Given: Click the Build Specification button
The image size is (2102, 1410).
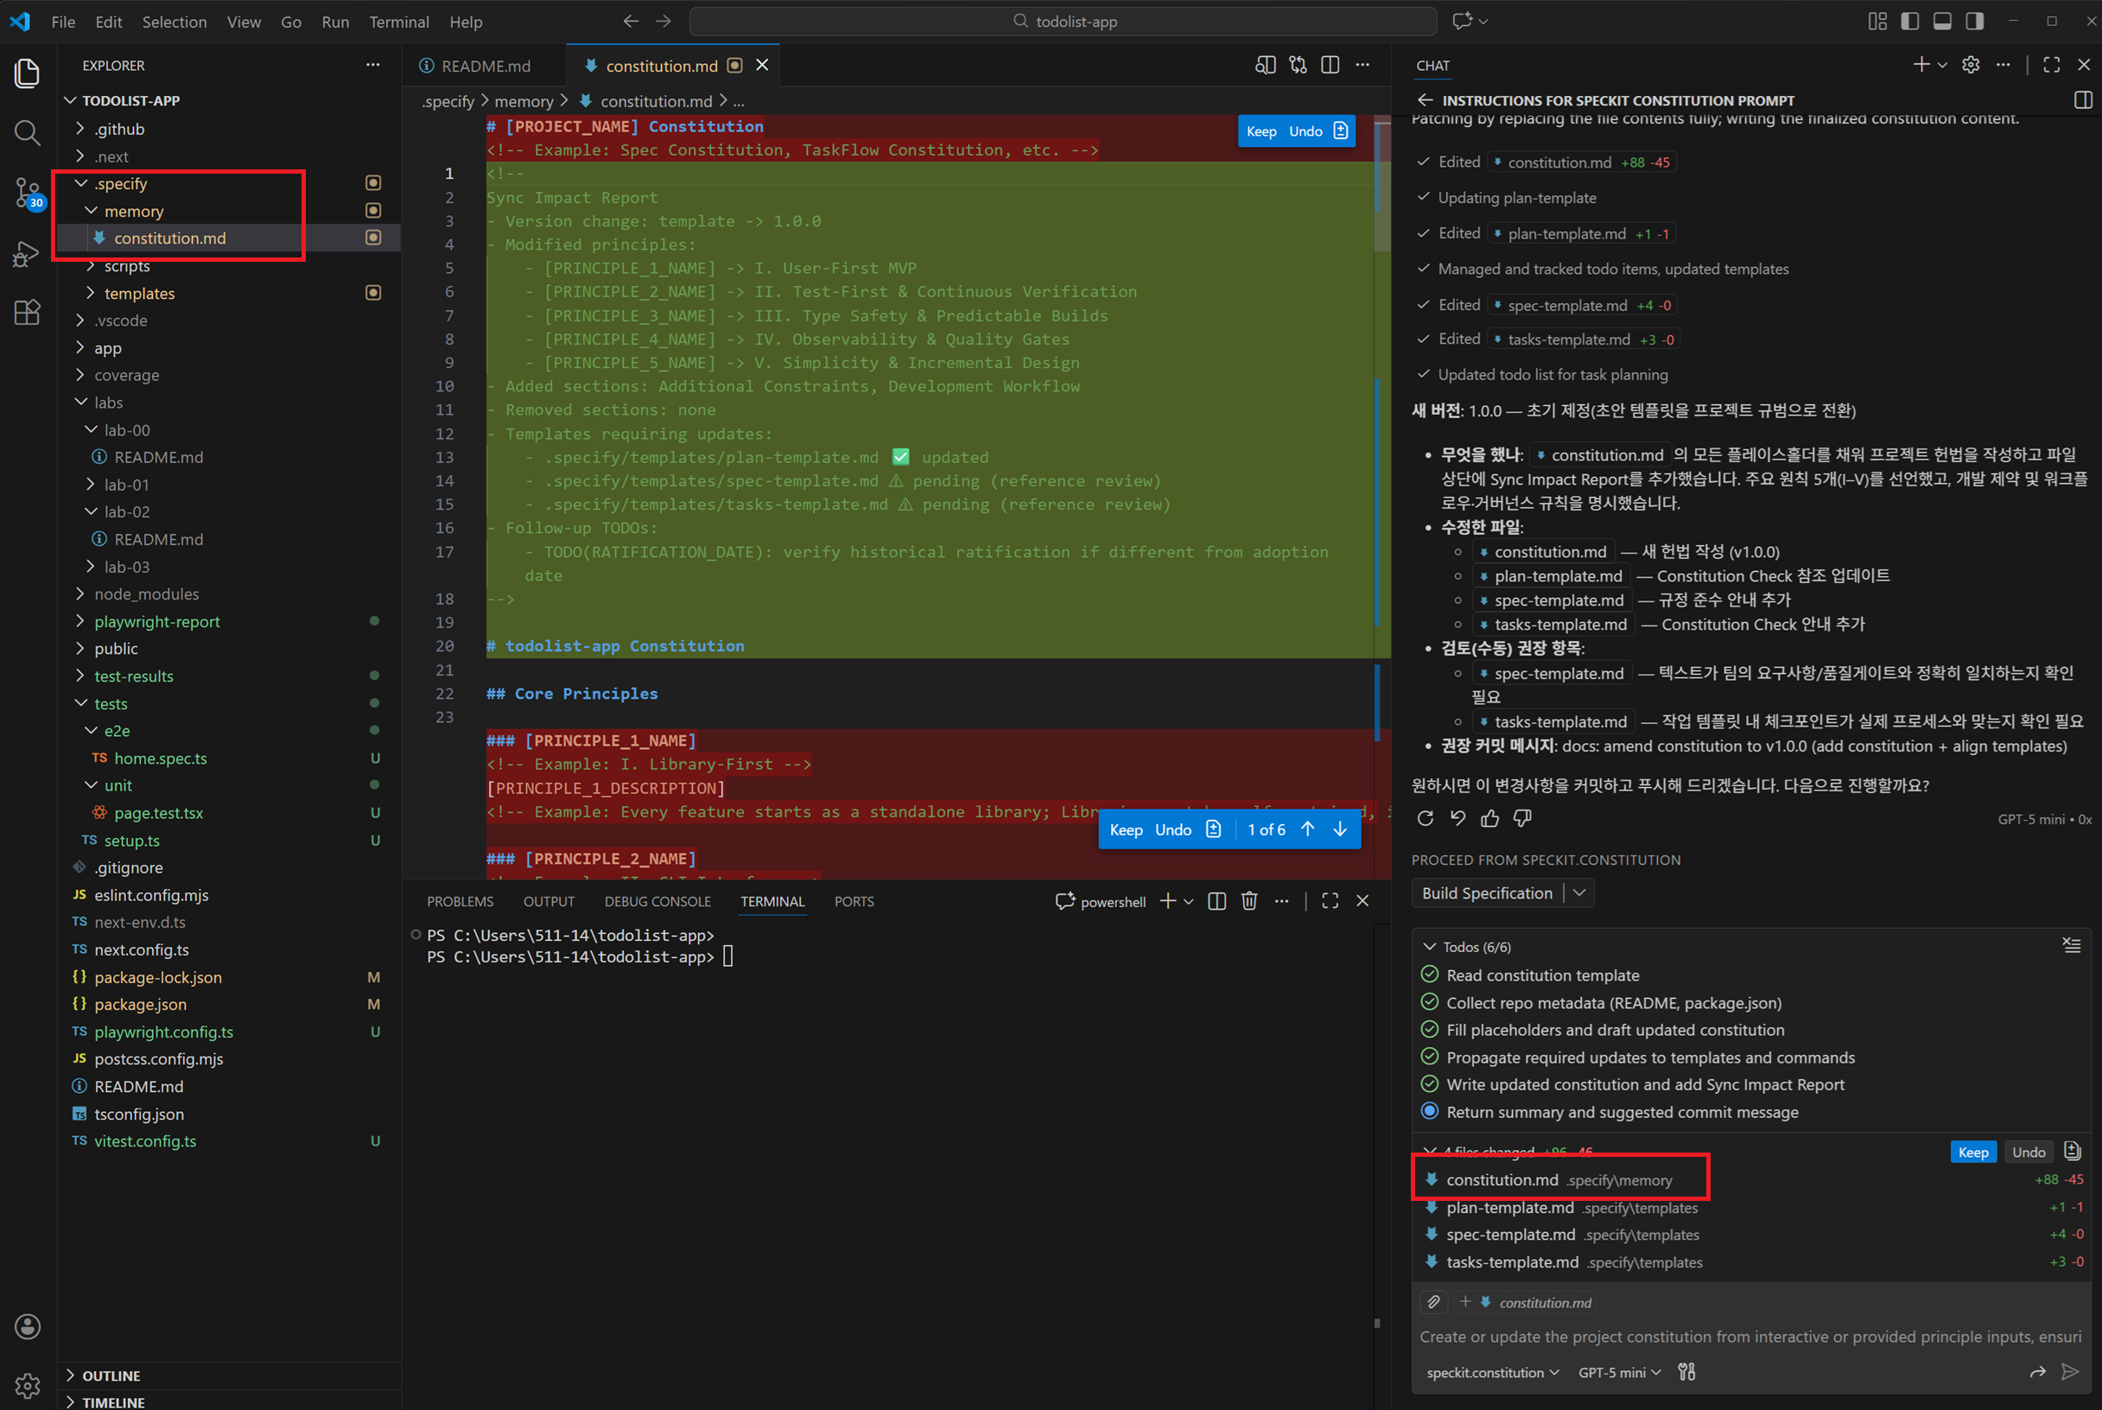Looking at the screenshot, I should click(x=1486, y=893).
